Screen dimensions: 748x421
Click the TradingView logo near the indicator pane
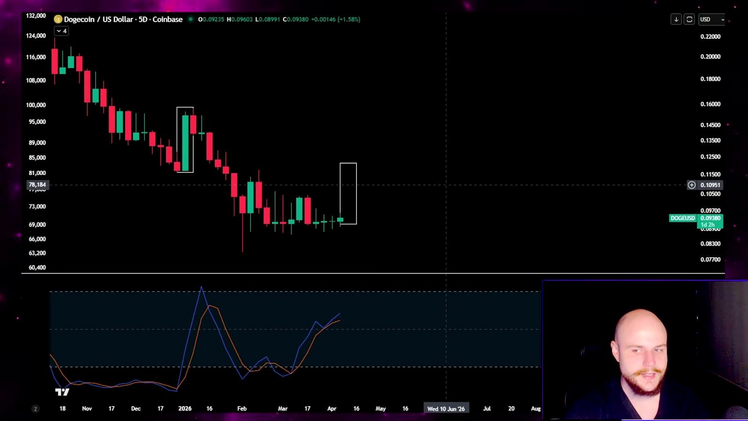tap(62, 392)
